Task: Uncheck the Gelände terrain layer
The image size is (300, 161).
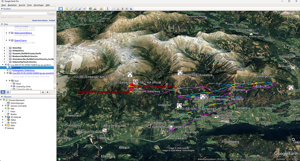Action: (x=6, y=128)
